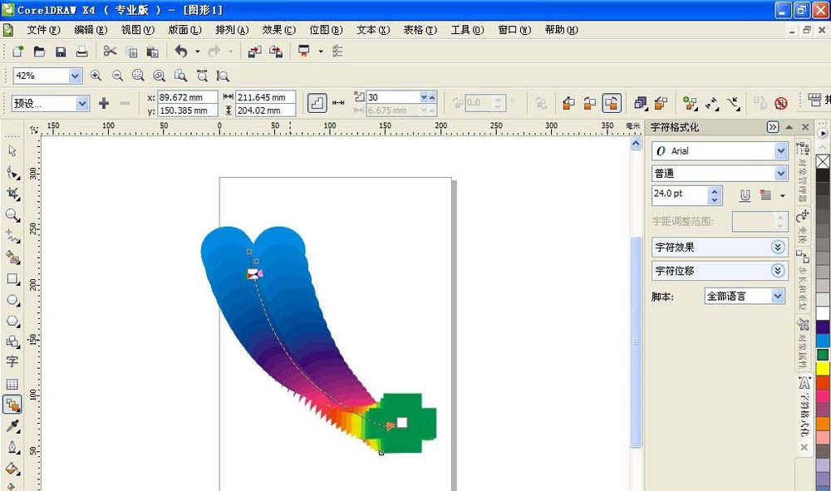831x491 pixels.
Task: Open the 位图 menu
Action: 326,30
